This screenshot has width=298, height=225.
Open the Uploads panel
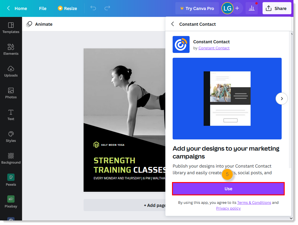(x=11, y=71)
